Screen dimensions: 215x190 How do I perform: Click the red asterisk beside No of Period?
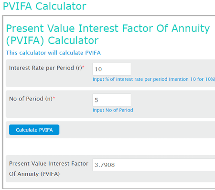54,98
